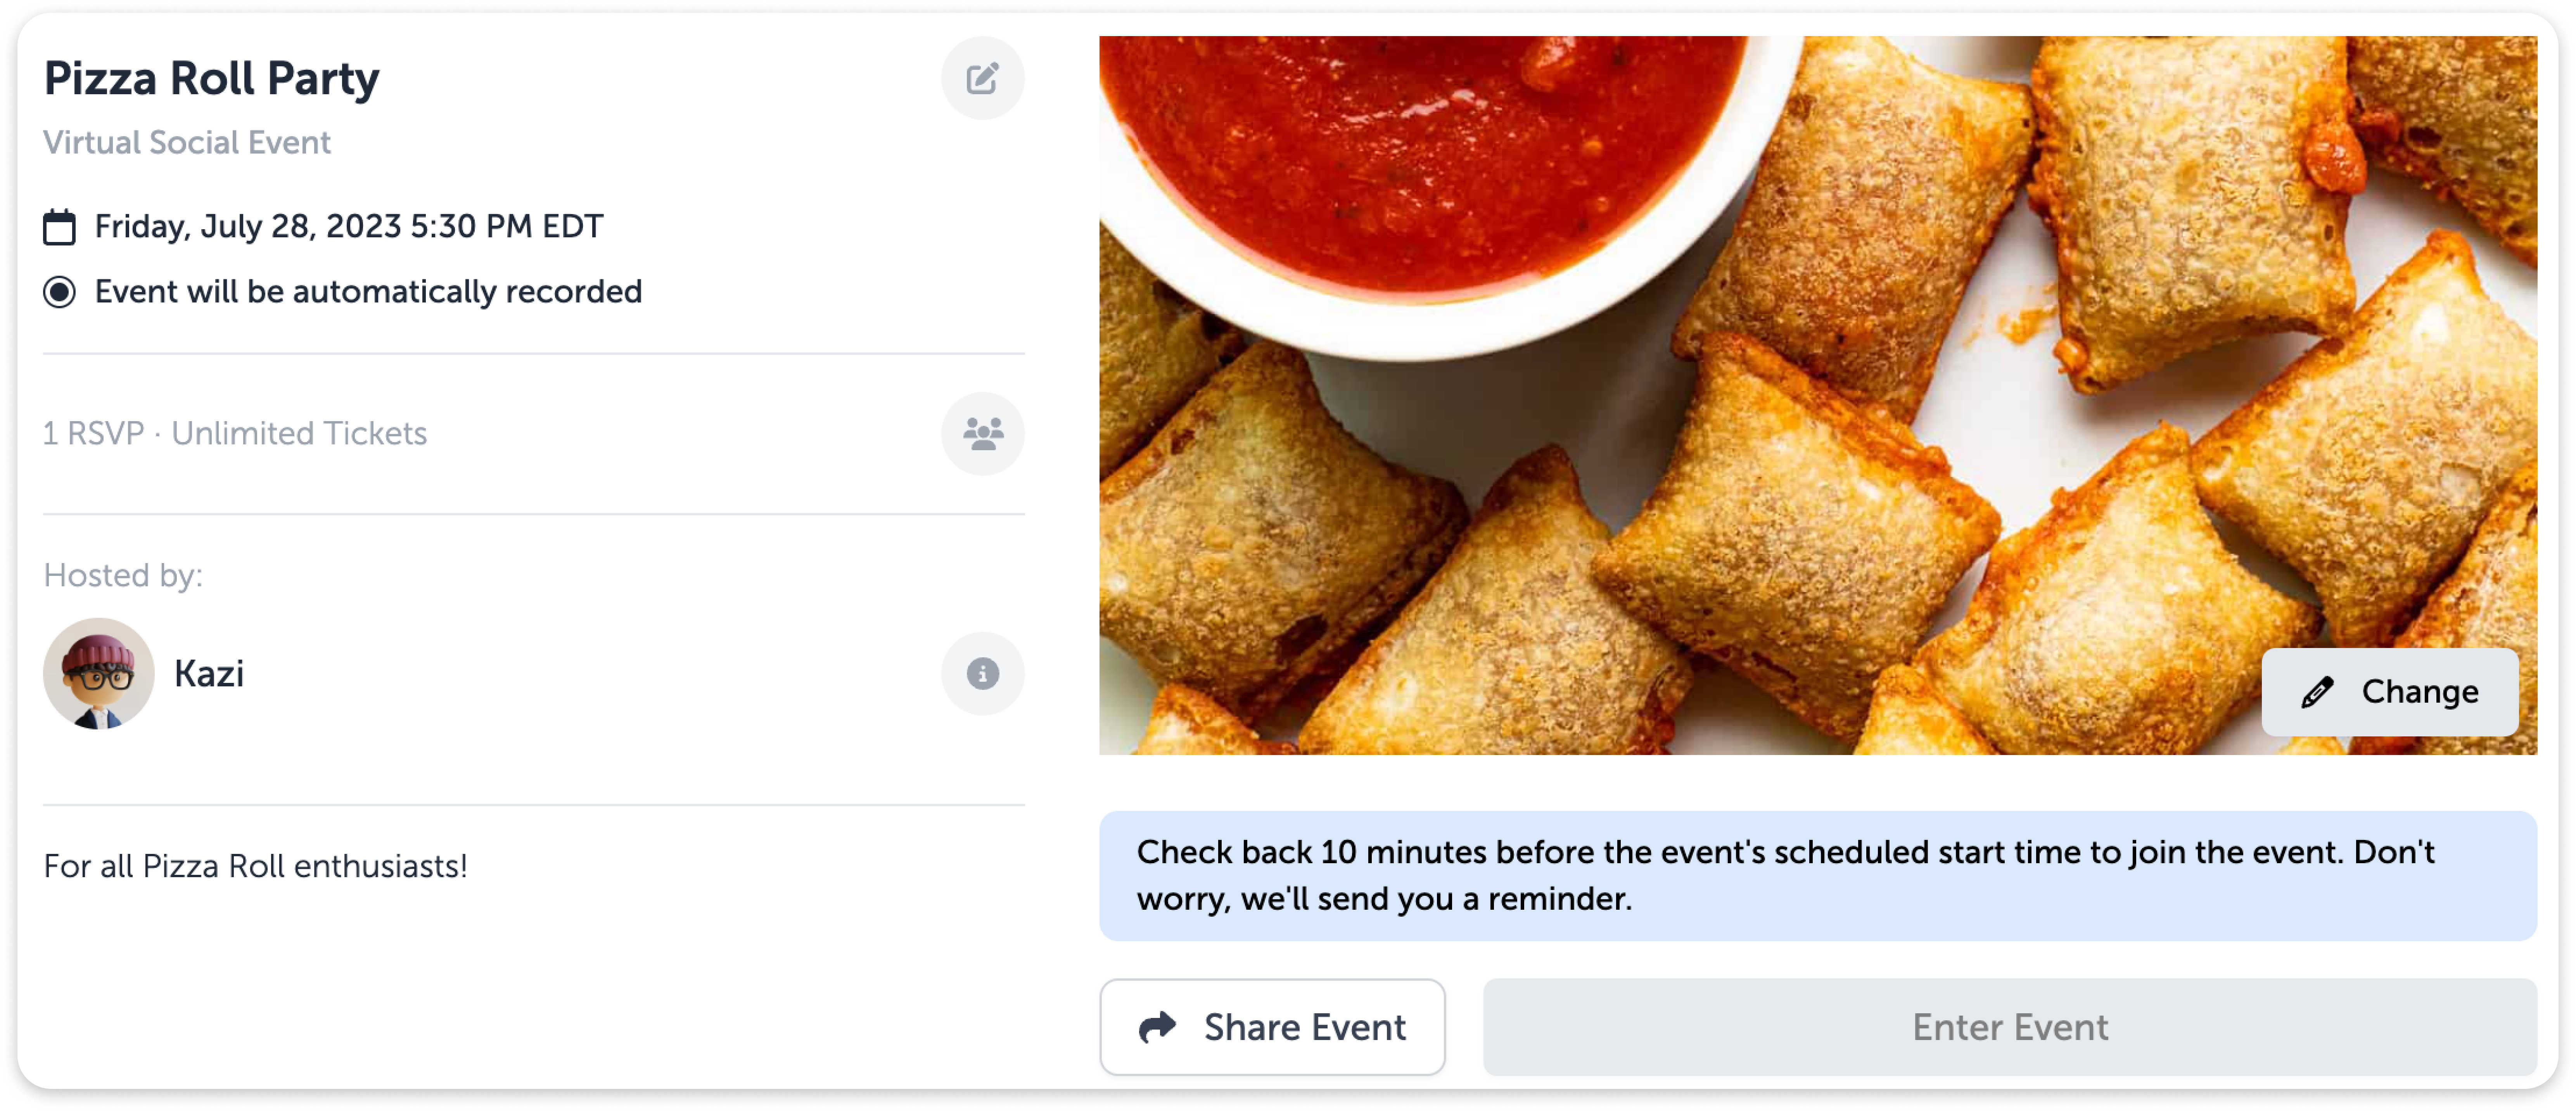Click the automatically recorded notice text
This screenshot has height=1111, width=2576.
368,292
